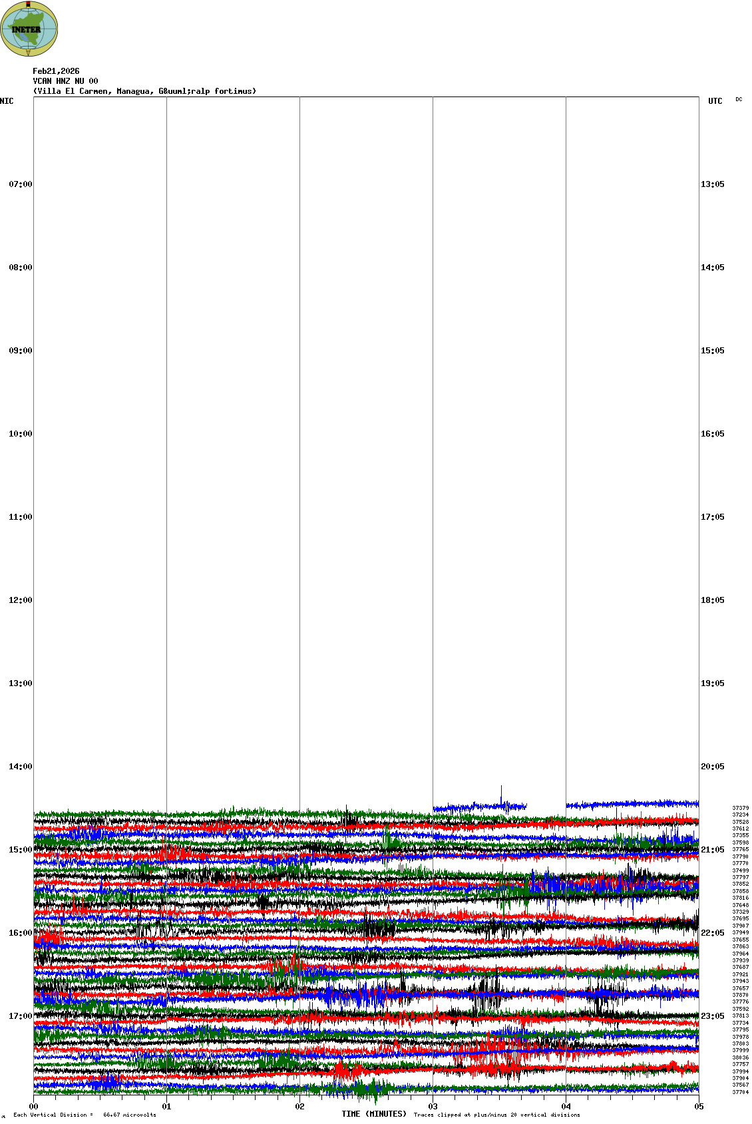Select the 15:00 local time marker
This screenshot has width=752, height=1124.
tap(20, 850)
